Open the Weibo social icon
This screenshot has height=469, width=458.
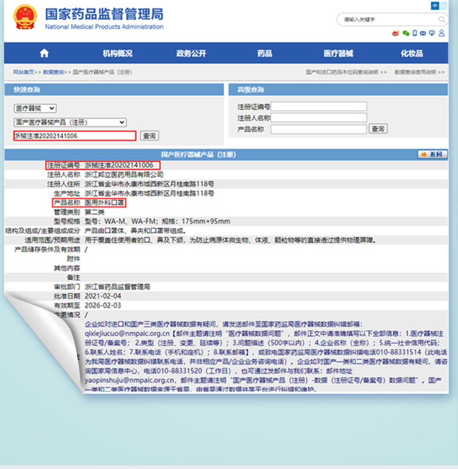click(395, 33)
